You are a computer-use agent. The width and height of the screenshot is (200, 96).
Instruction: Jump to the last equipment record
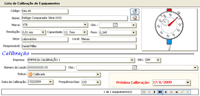click(160, 92)
